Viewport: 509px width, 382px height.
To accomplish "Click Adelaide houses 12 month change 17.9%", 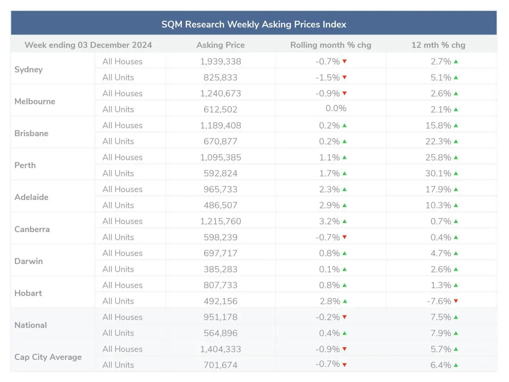I will pos(438,189).
